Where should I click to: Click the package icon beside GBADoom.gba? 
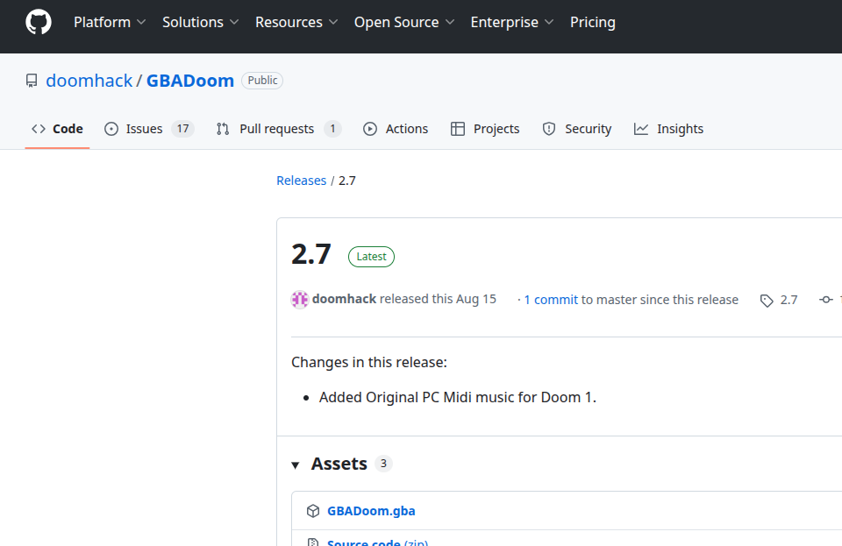(x=313, y=511)
